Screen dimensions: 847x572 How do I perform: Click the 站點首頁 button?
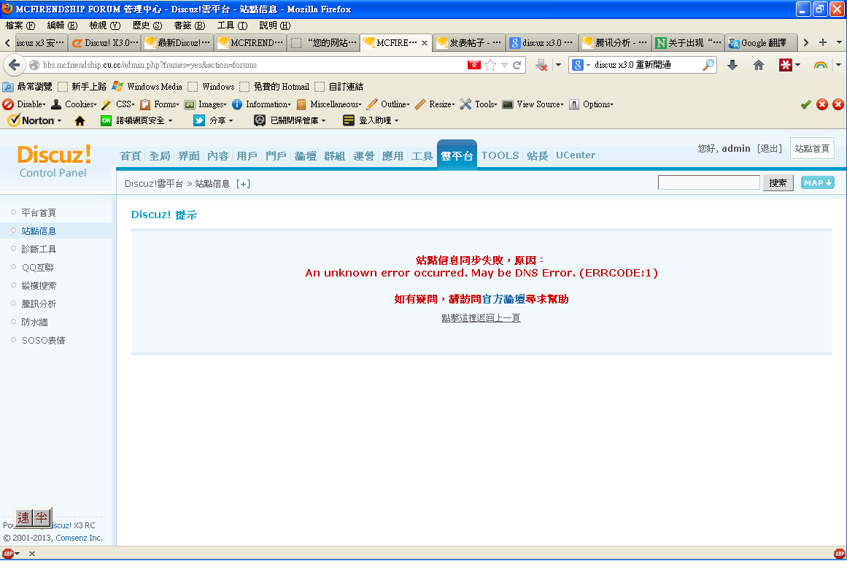[x=812, y=149]
